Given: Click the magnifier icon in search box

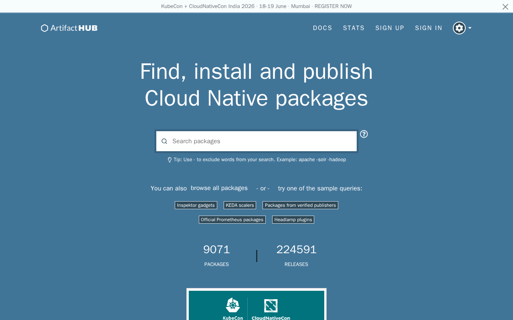Looking at the screenshot, I should click(164, 141).
